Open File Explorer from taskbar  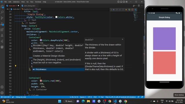tap(88, 101)
